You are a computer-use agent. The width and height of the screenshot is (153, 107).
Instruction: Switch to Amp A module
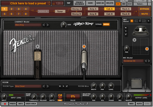pos(93,9)
